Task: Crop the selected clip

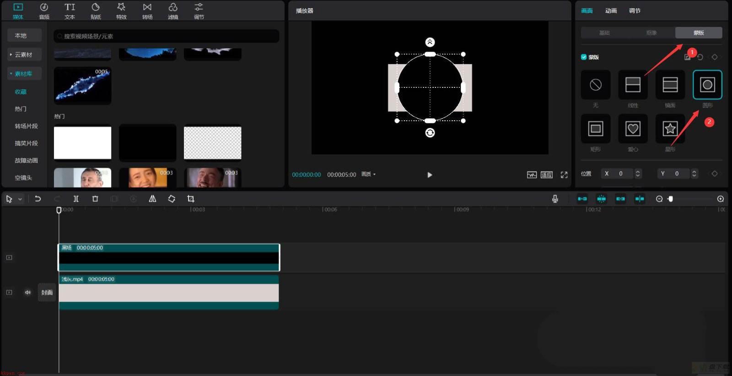Action: [x=191, y=199]
